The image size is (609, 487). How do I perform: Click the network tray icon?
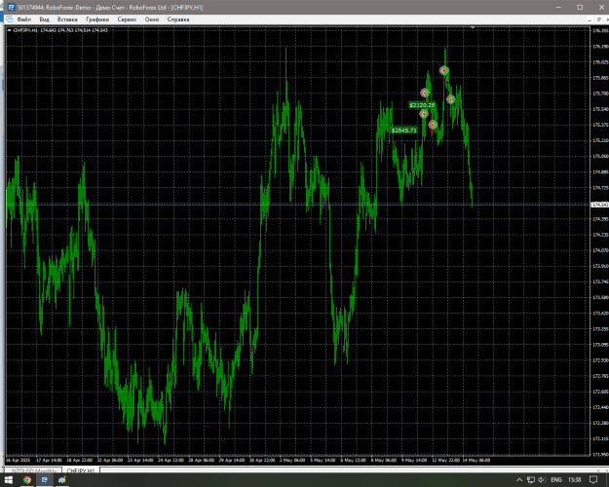click(x=530, y=480)
